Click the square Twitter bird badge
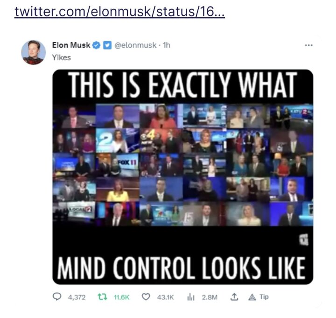 [107, 45]
